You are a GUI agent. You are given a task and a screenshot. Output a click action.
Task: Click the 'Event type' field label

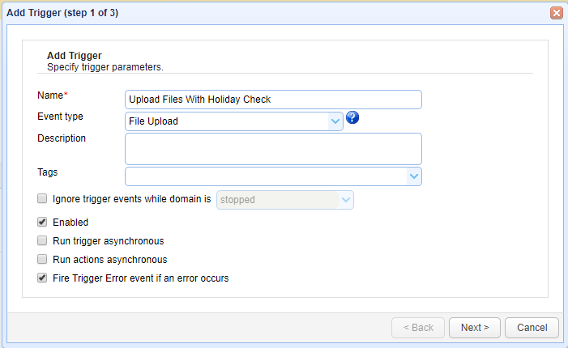coord(60,117)
